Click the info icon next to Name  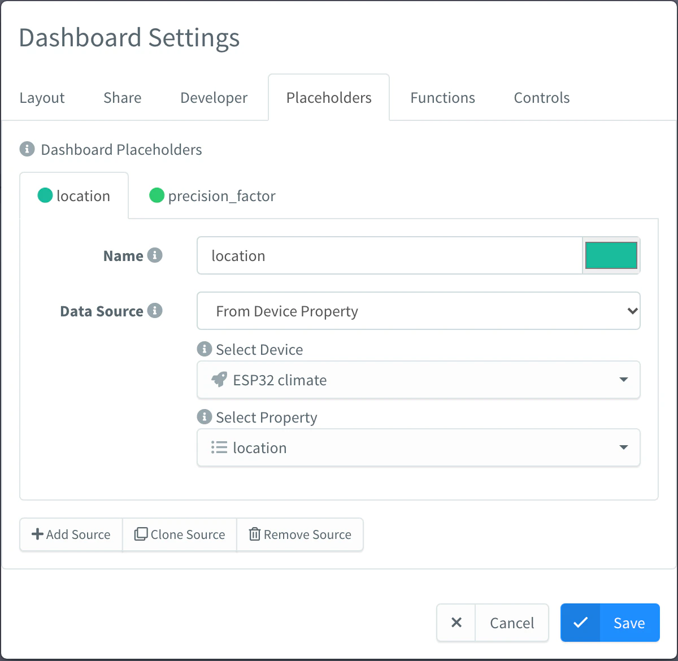click(155, 255)
